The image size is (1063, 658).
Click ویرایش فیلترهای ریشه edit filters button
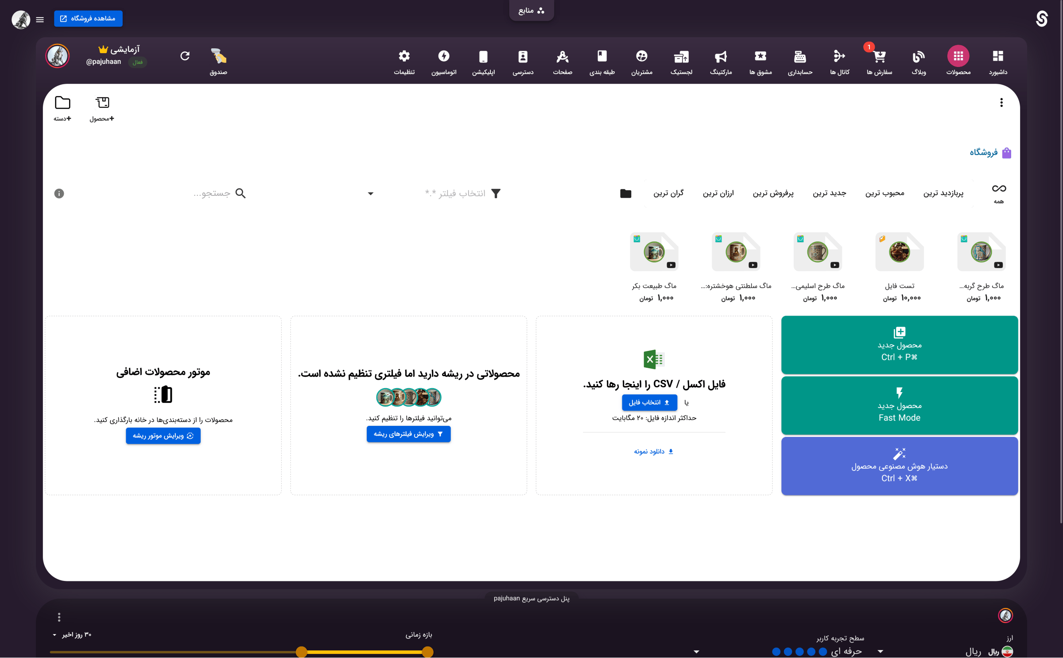(408, 434)
